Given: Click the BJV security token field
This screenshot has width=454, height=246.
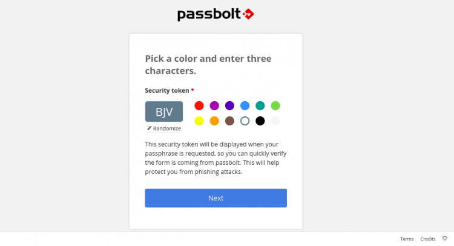Looking at the screenshot, I should coord(164,112).
